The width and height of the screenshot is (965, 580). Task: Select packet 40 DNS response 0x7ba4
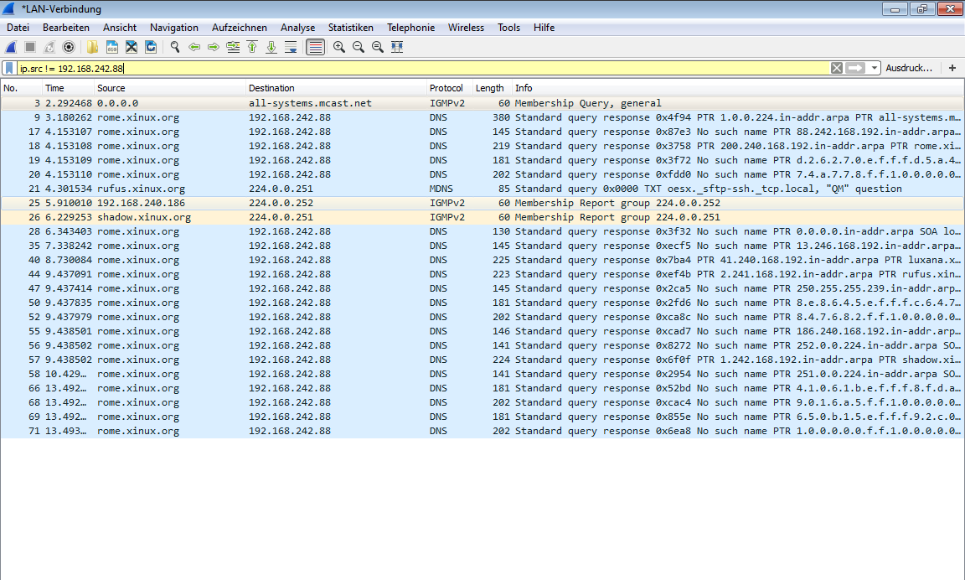coord(482,260)
